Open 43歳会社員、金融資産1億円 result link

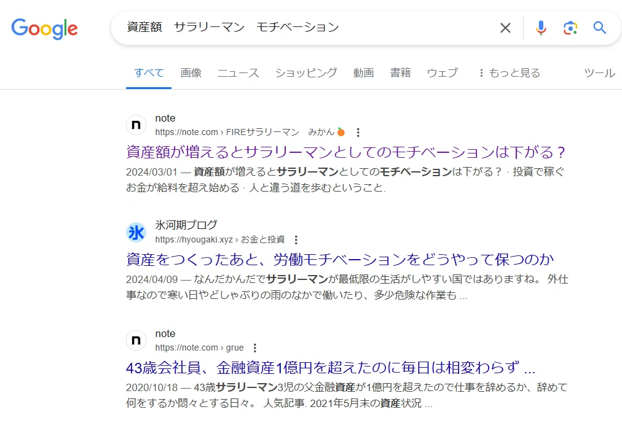point(331,368)
